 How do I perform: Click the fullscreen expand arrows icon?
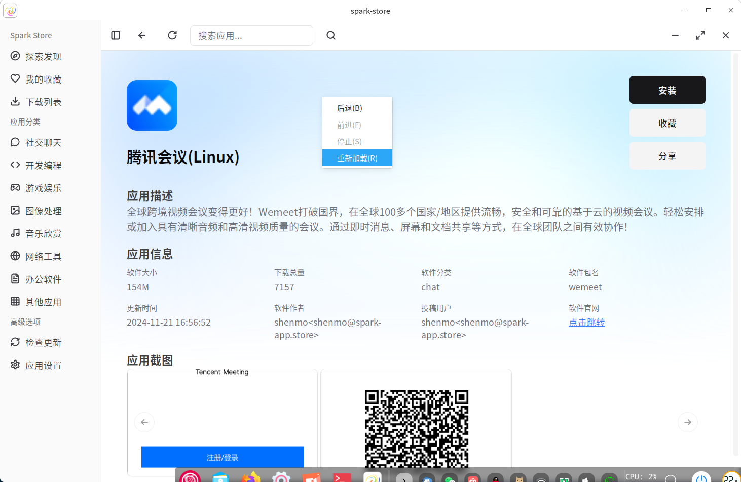click(700, 35)
